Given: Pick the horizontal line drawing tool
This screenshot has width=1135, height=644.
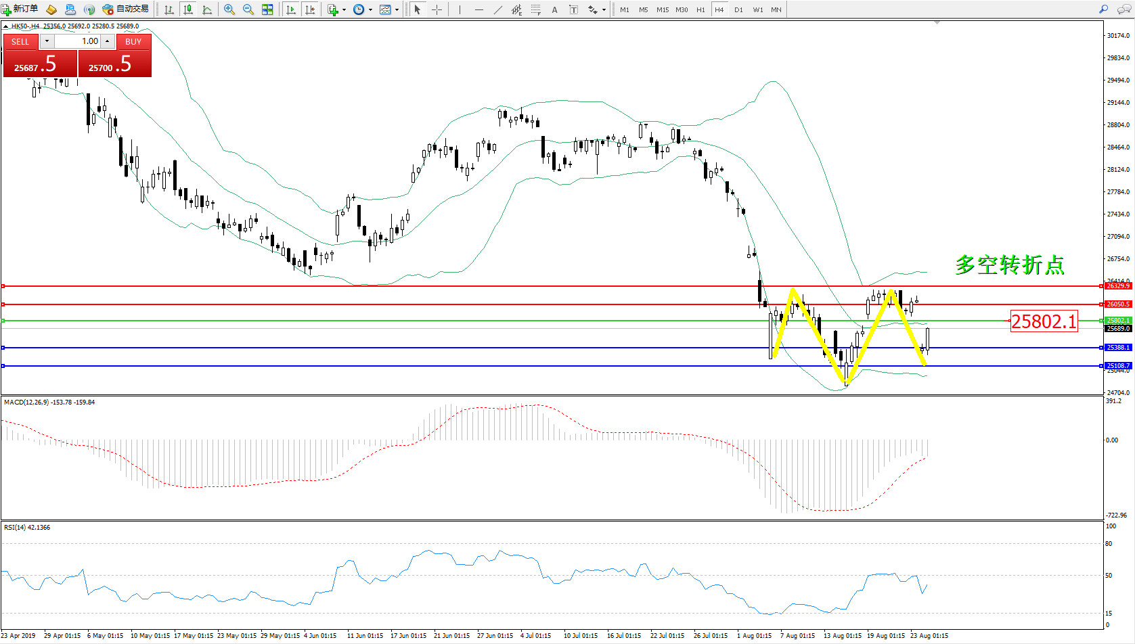Looking at the screenshot, I should pyautogui.click(x=479, y=9).
